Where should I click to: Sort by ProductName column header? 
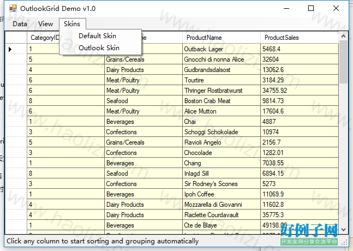pyautogui.click(x=222, y=38)
